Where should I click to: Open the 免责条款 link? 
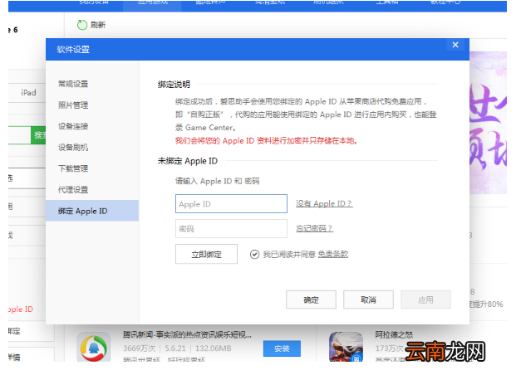coord(333,254)
